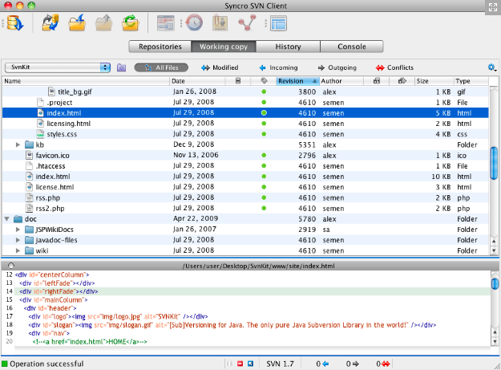Select the licensing.html file

(245, 124)
